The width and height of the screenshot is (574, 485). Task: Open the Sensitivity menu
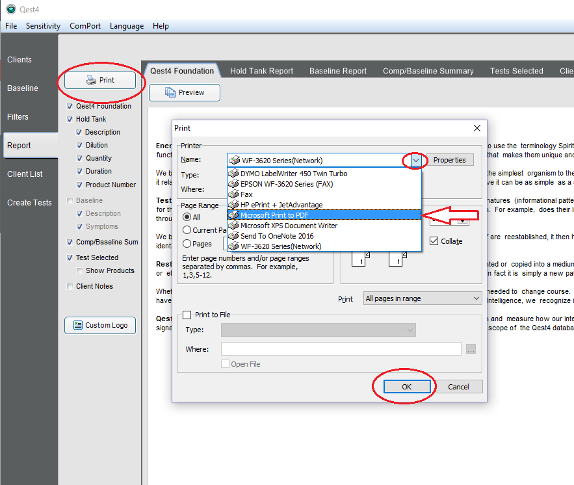click(43, 26)
